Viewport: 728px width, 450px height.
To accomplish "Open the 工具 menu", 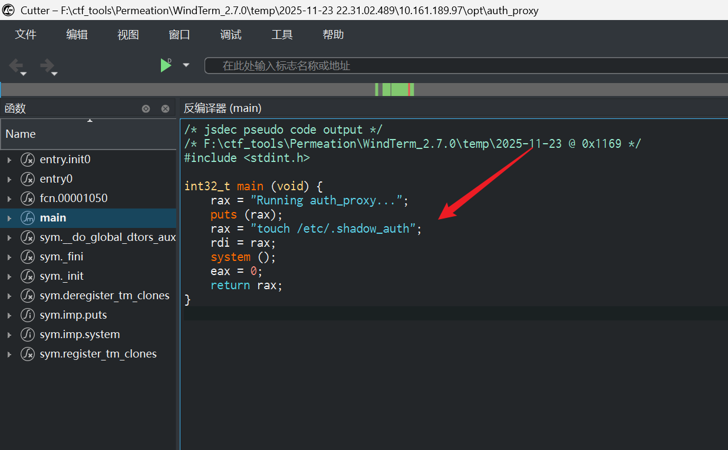I will coord(282,35).
